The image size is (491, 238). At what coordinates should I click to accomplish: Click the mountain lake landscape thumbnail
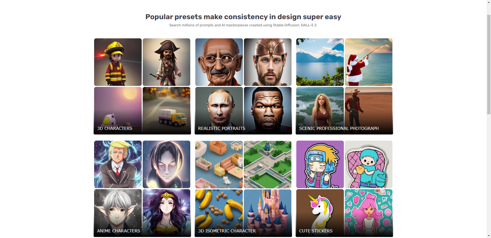pyautogui.click(x=320, y=62)
